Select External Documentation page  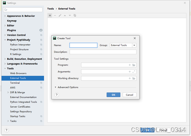23,97
